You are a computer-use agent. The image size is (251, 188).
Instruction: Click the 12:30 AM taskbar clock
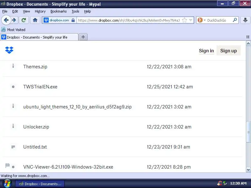[x=238, y=183]
